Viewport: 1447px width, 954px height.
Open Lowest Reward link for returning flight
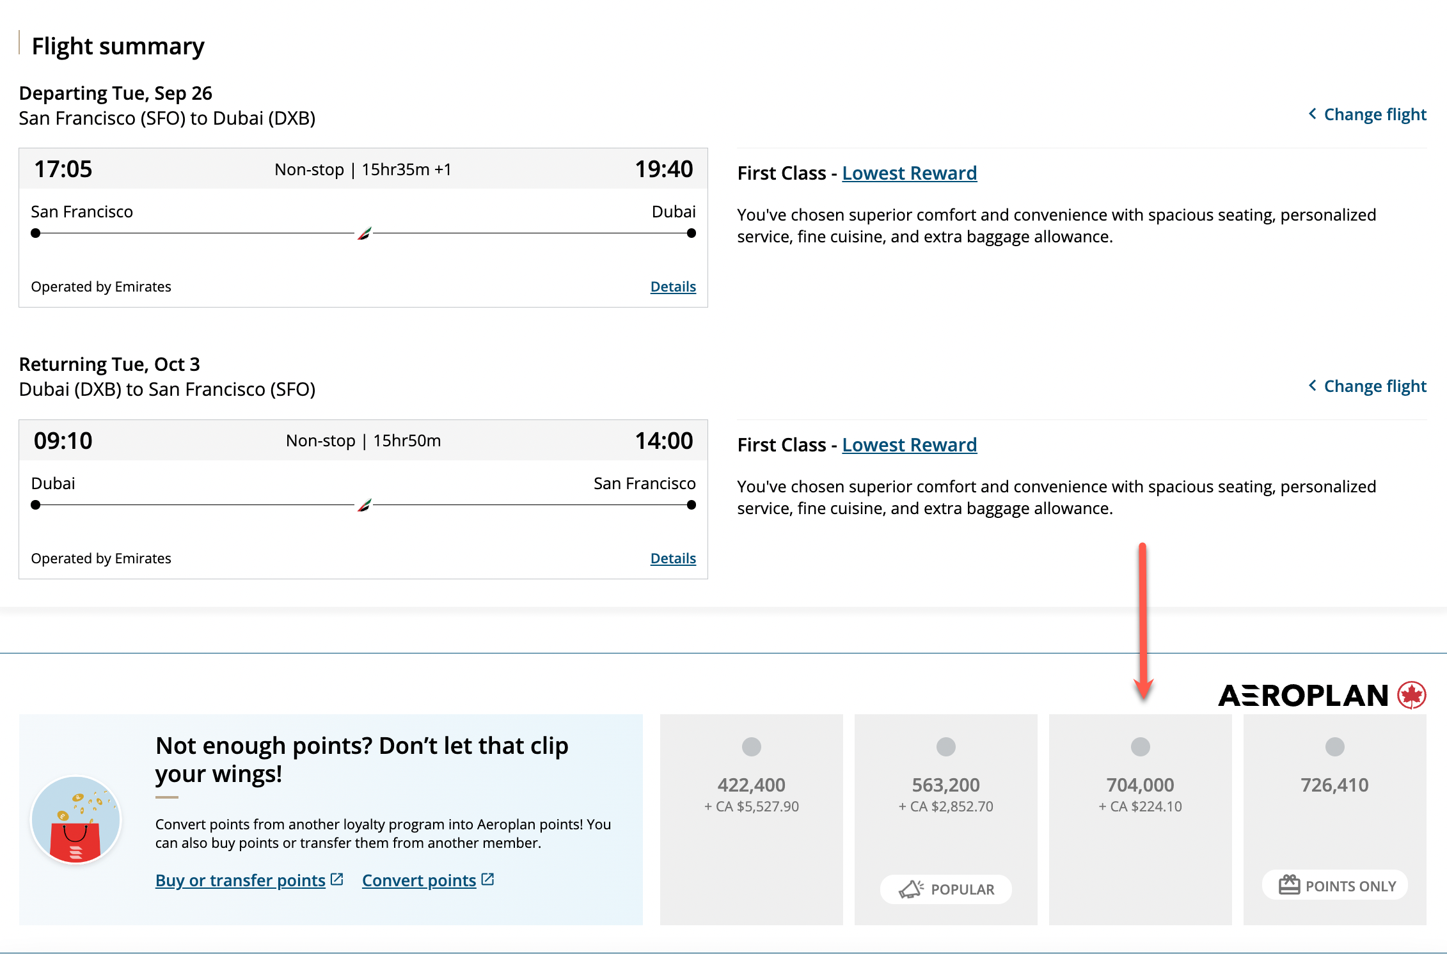tap(909, 445)
